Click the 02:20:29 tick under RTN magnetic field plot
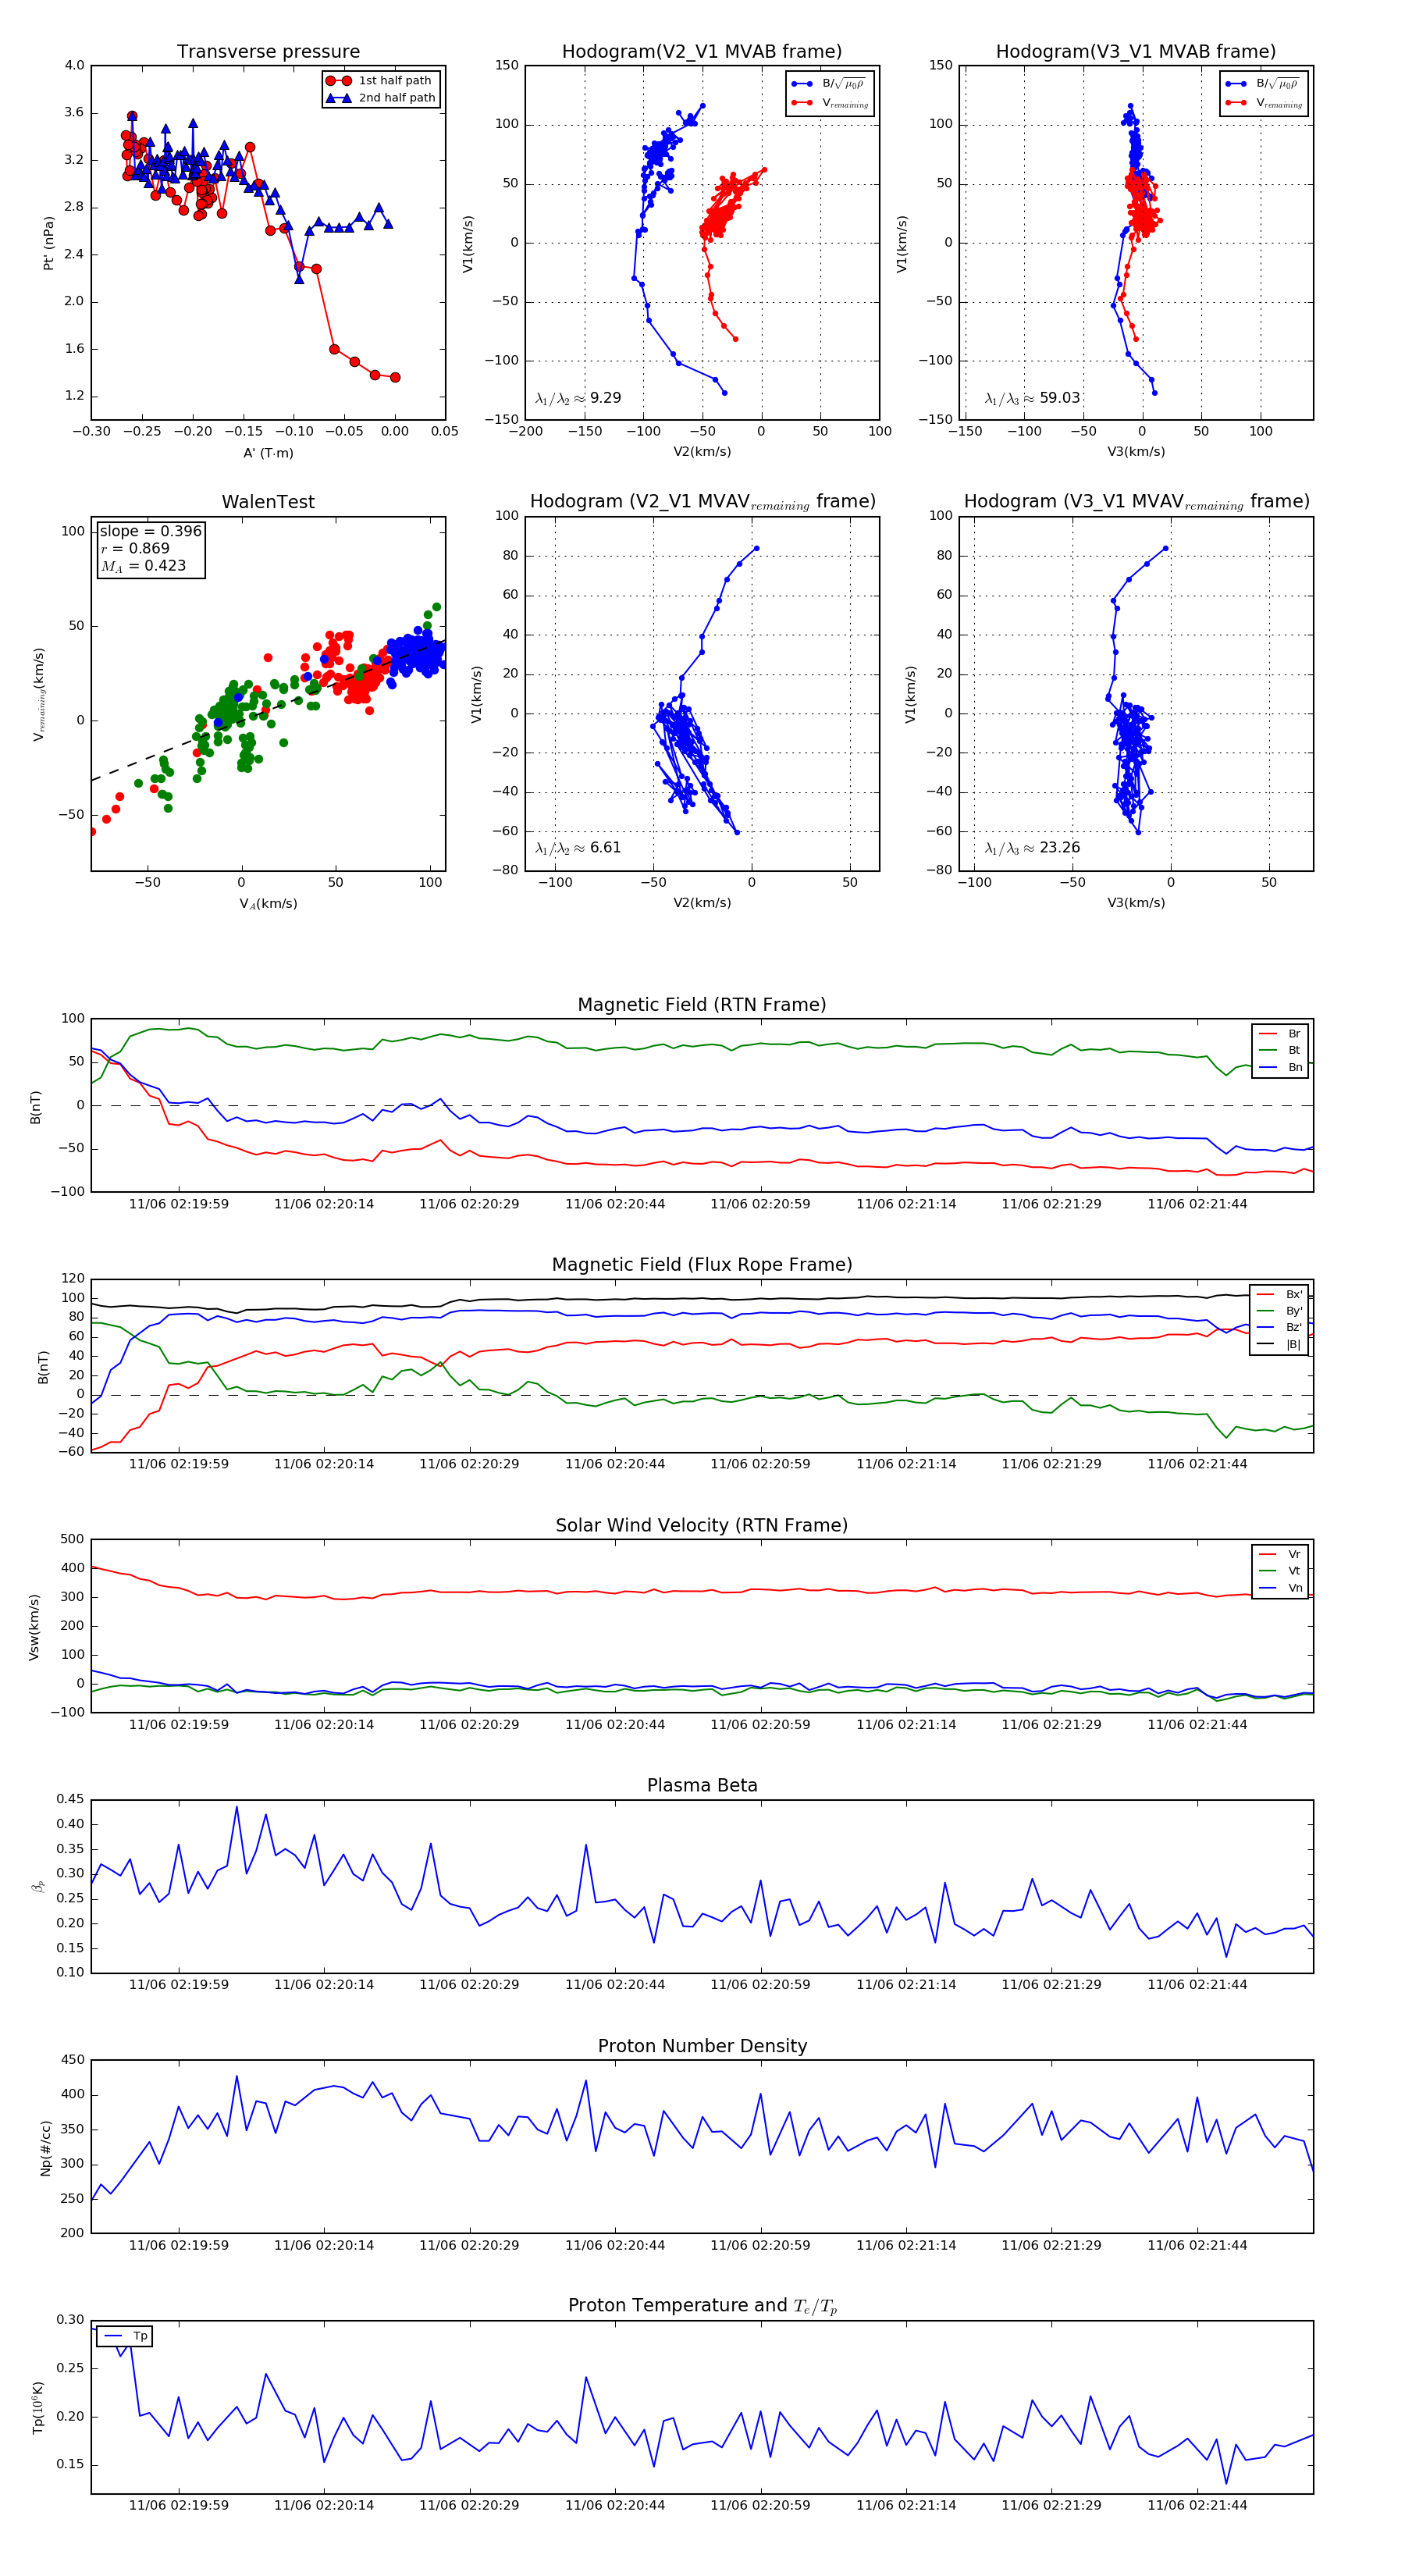Image resolution: width=1405 pixels, height=2576 pixels. 469,1204
